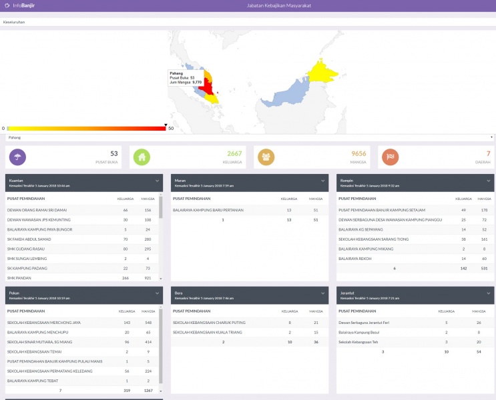Click row PUSAT PEMINDAHAN BANJIR KAMPUNG PULAU MANIS
Viewport: 496px width, 400px height.
click(x=82, y=361)
